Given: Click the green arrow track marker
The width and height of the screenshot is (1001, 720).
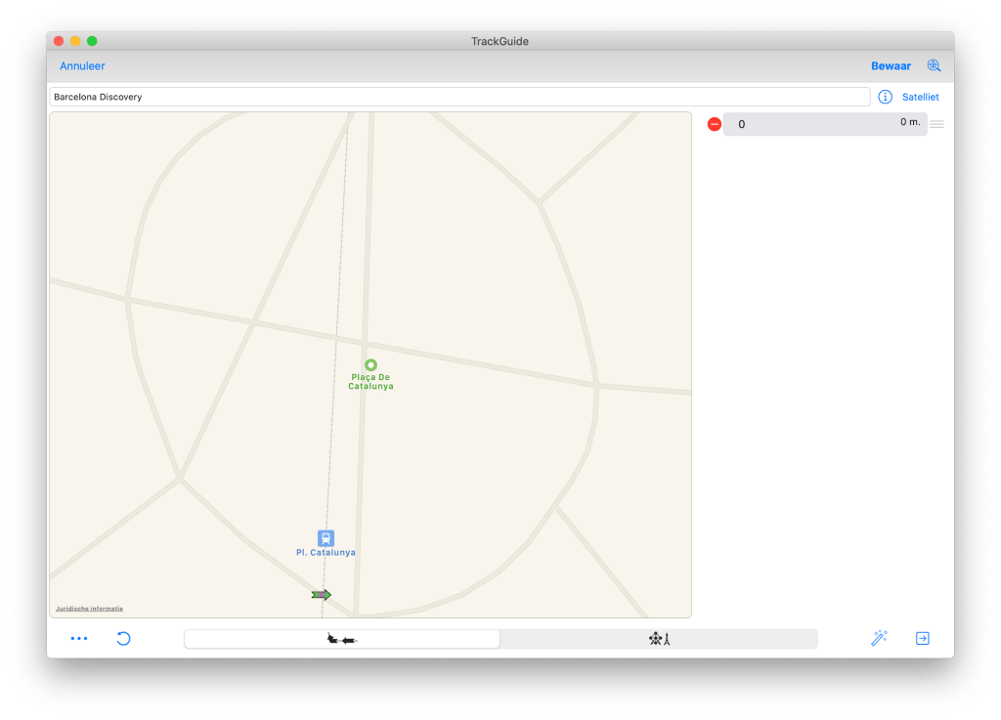Looking at the screenshot, I should click(x=322, y=594).
